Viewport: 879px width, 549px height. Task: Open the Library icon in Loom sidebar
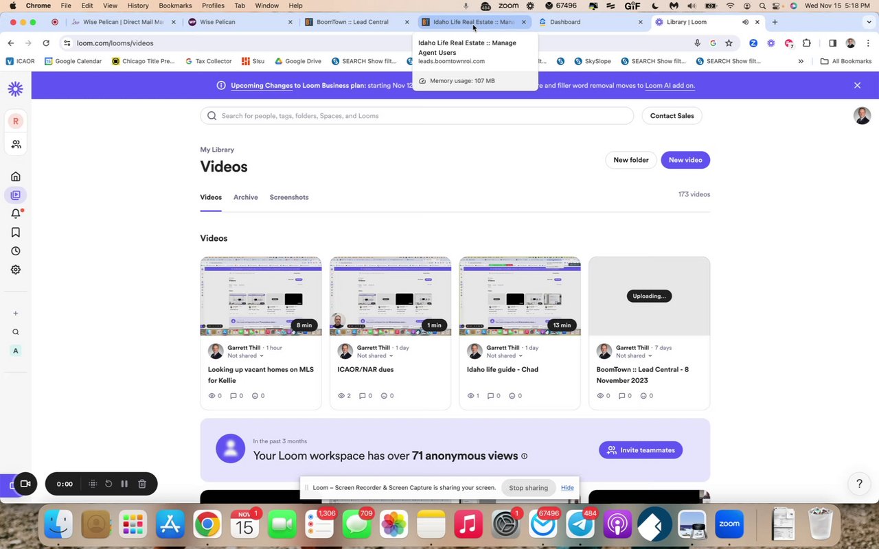coord(15,195)
